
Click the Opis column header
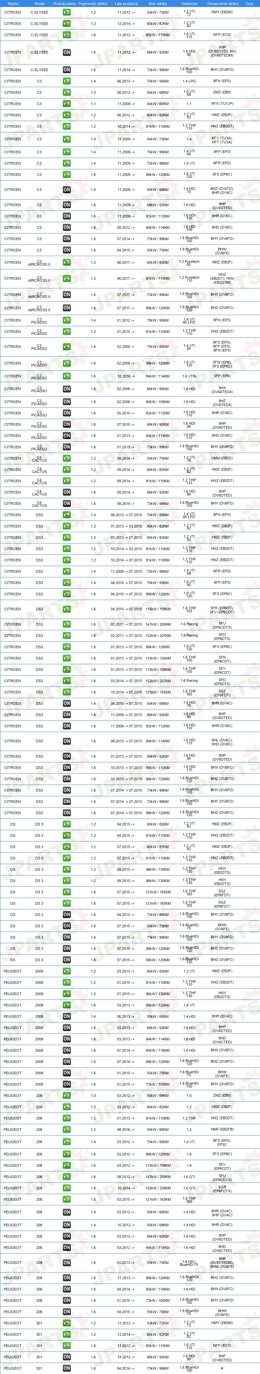(x=249, y=3)
